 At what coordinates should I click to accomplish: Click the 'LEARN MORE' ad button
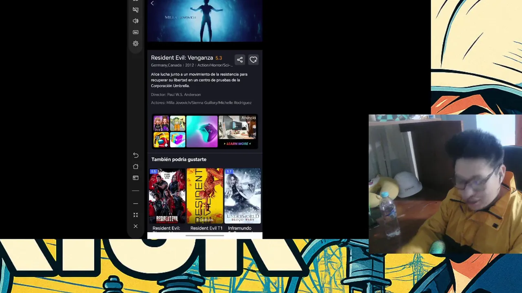[237, 144]
